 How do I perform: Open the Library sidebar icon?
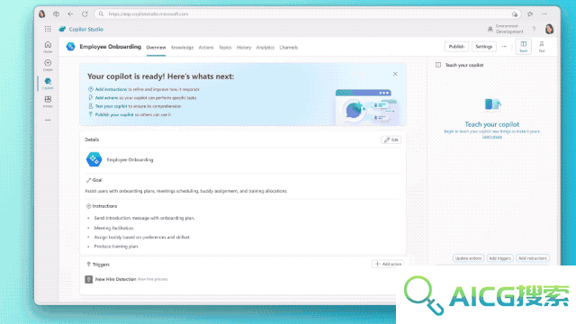click(x=48, y=102)
